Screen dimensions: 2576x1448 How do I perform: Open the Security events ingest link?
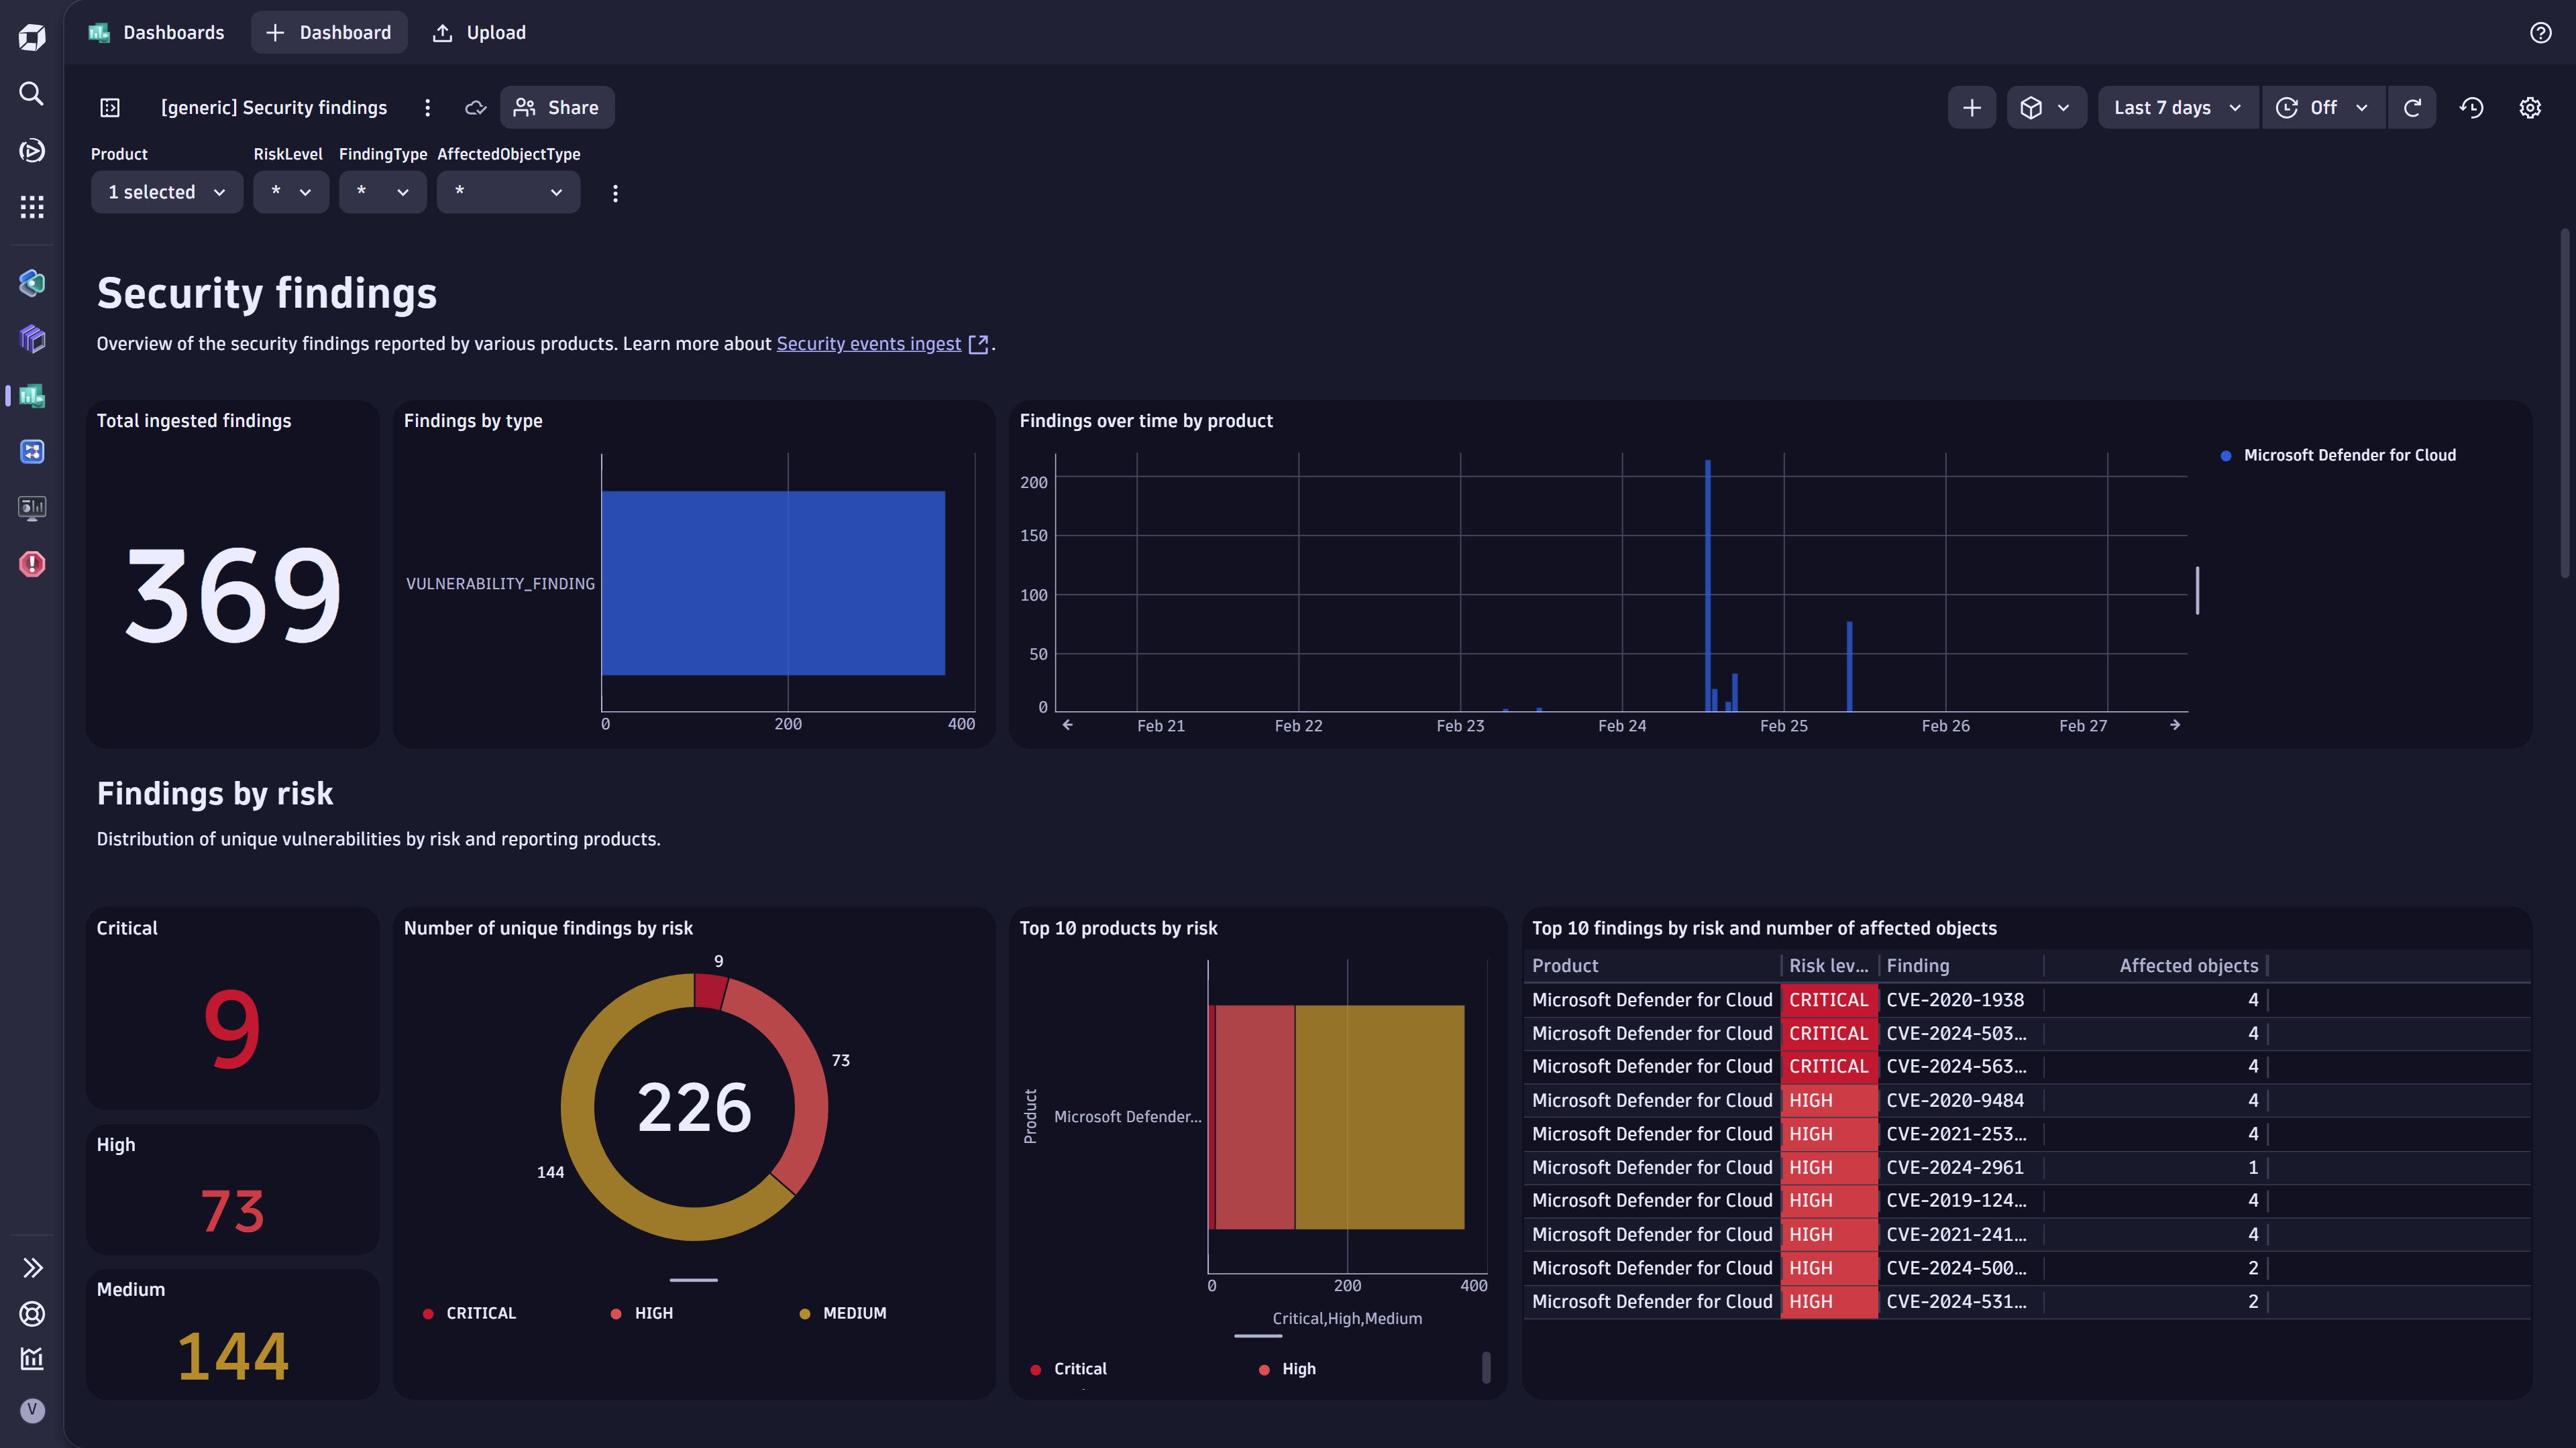pos(869,344)
